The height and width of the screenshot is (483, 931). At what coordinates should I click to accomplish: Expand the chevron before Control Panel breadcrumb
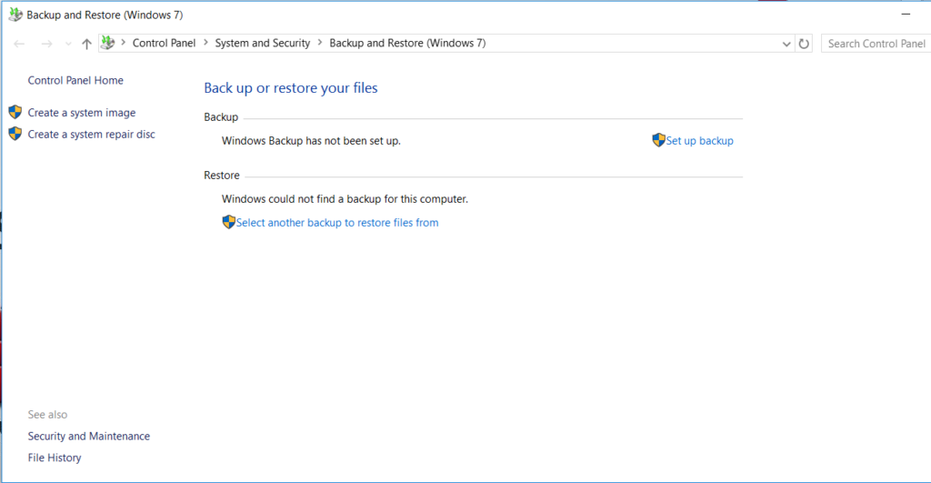tap(124, 43)
